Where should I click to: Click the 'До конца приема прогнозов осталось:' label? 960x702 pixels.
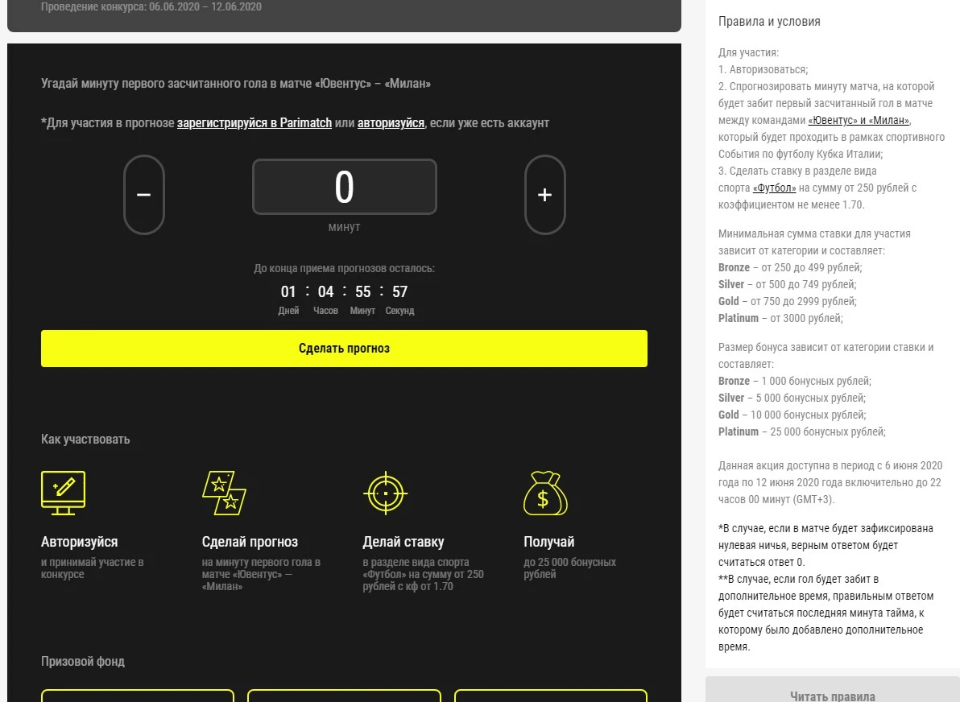[344, 268]
